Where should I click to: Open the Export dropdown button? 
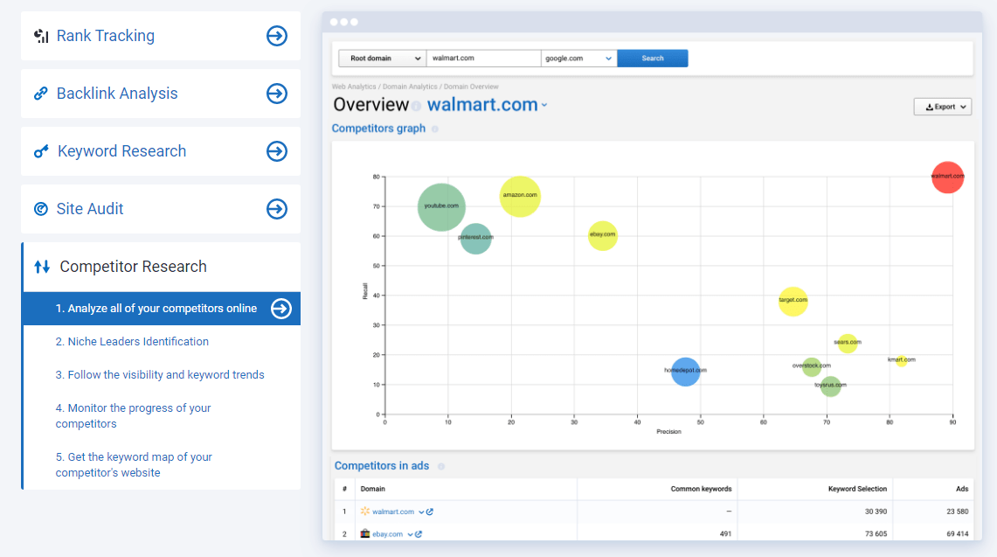[x=943, y=107]
